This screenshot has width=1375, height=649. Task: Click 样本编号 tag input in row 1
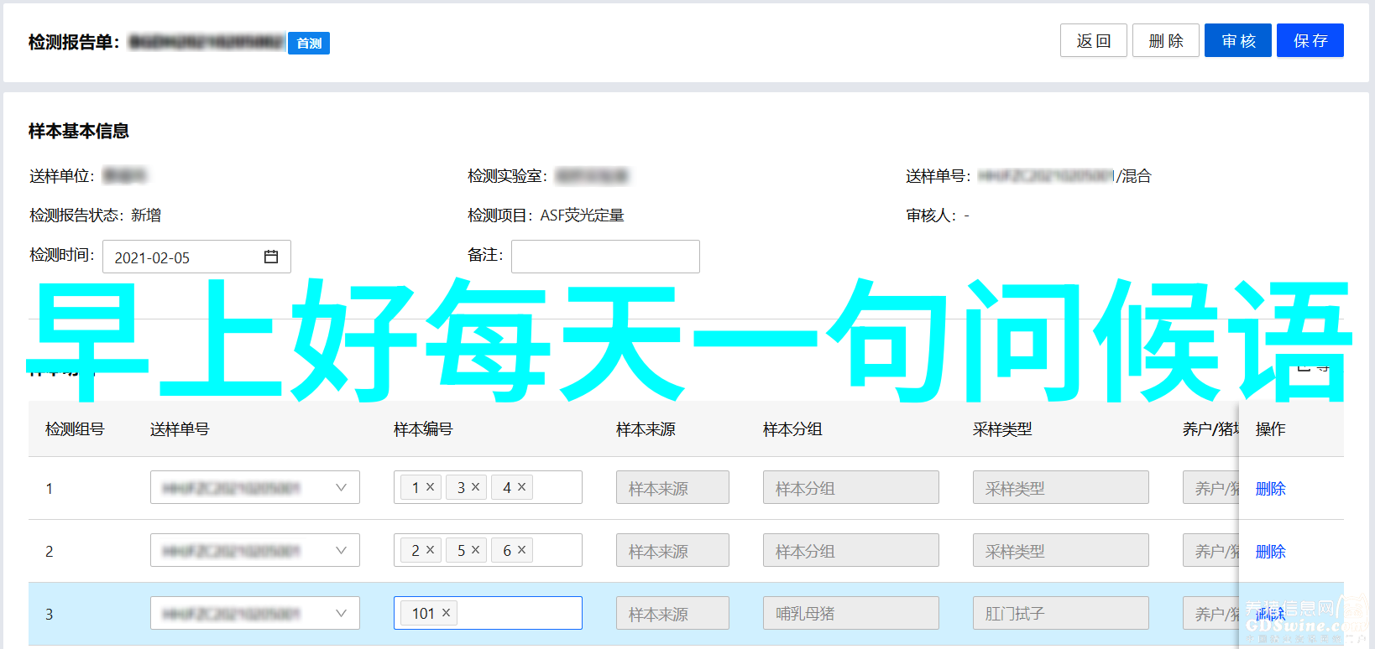pos(488,487)
